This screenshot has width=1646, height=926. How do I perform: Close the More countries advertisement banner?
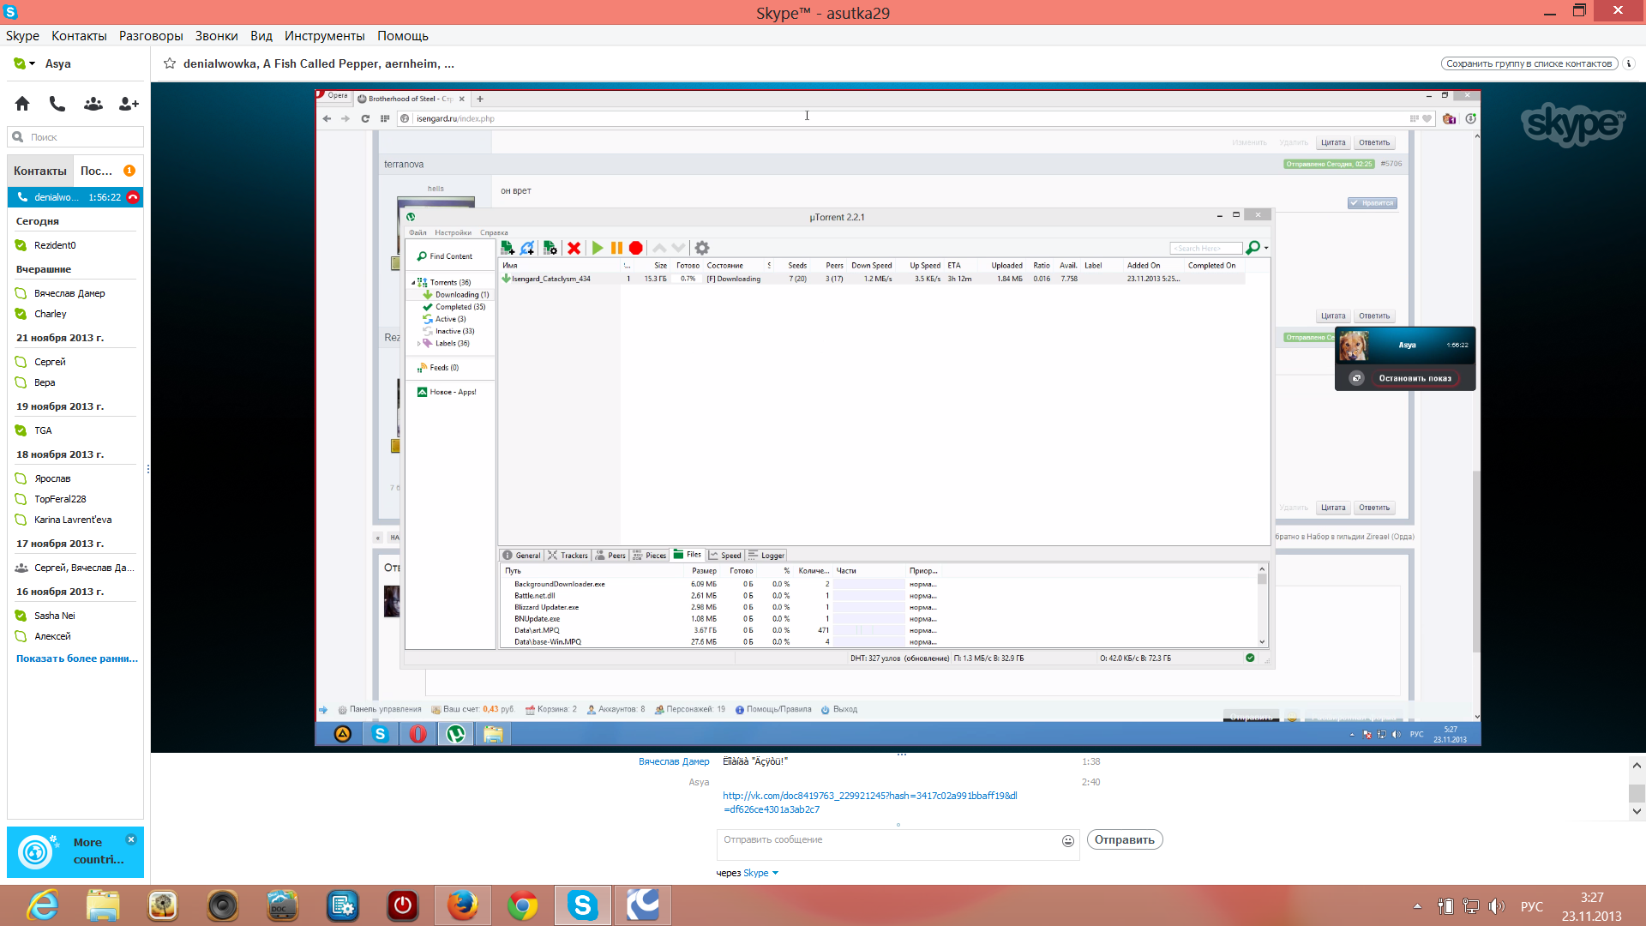tap(131, 839)
